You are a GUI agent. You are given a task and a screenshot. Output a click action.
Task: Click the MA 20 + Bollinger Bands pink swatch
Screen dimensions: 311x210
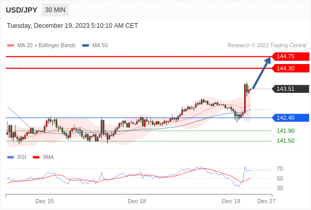(11, 46)
